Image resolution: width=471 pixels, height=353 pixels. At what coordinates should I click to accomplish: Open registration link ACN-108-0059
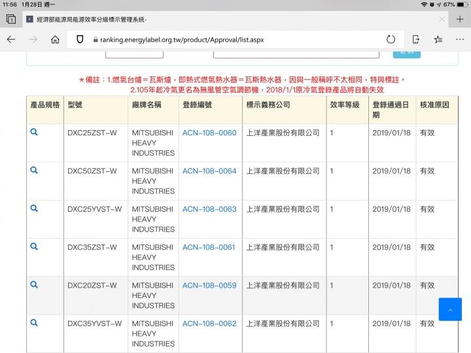[x=209, y=285]
